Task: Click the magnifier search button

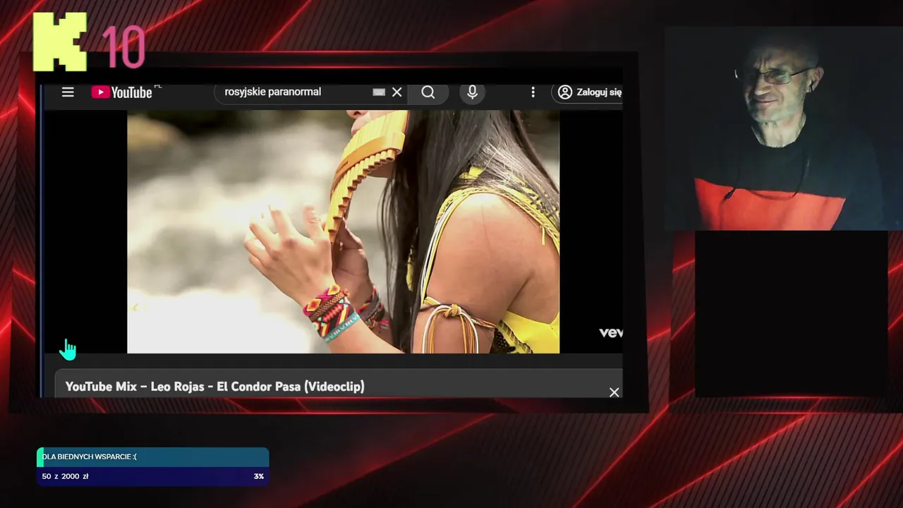Action: tap(428, 92)
